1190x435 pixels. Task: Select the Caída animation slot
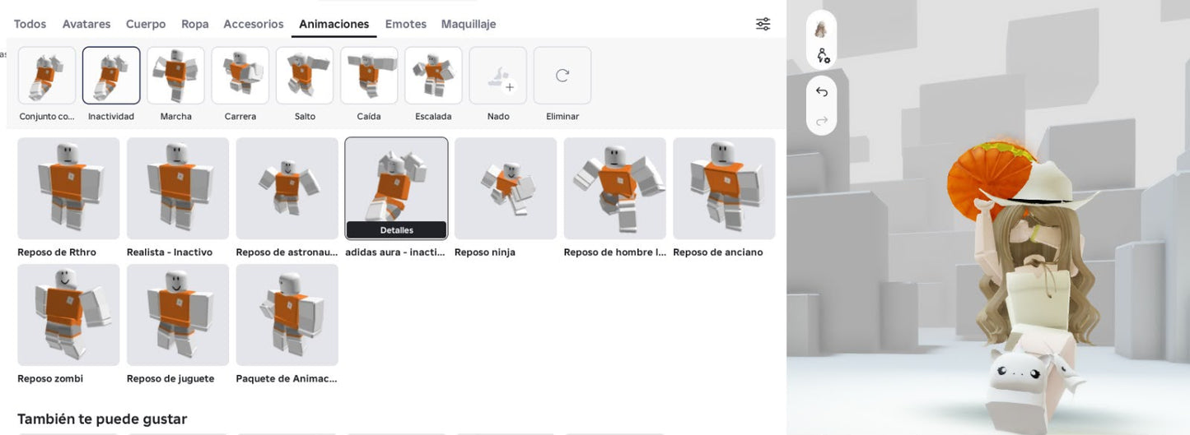369,76
